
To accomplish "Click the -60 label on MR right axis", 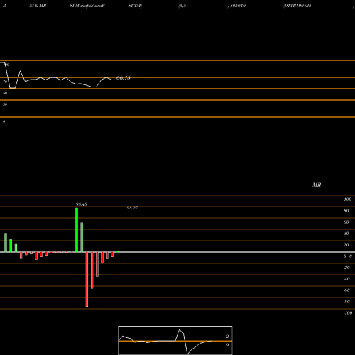I will click(346, 290).
